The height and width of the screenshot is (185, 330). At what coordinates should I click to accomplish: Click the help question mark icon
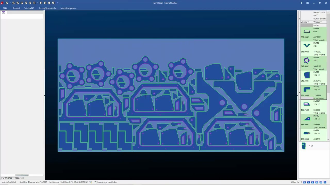click(301, 3)
